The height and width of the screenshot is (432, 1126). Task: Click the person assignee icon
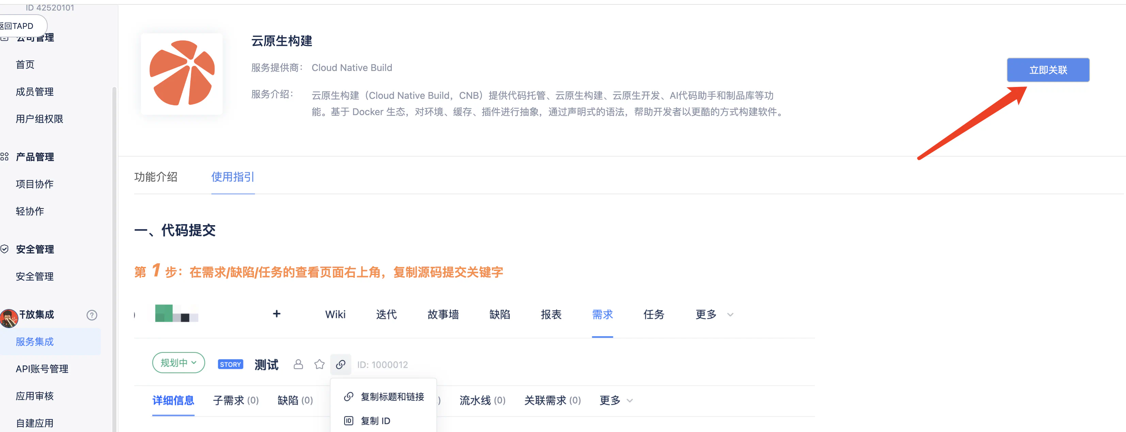tap(298, 364)
